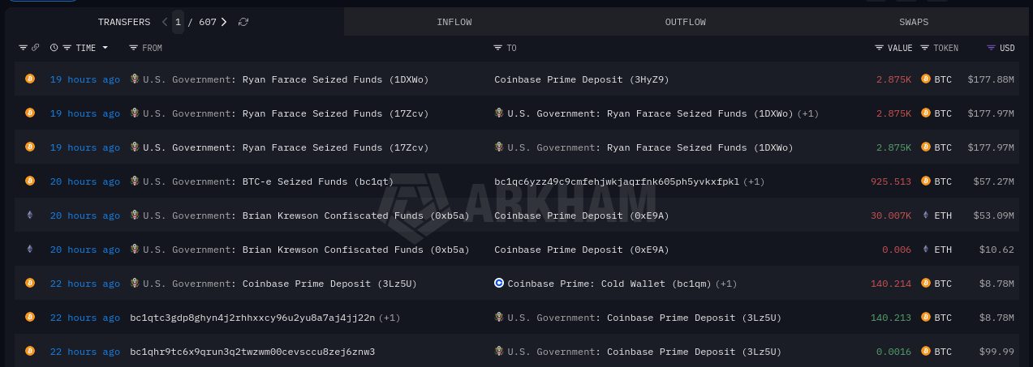Open the TOKEN column filter
This screenshot has width=1033, height=367.
click(x=925, y=48)
